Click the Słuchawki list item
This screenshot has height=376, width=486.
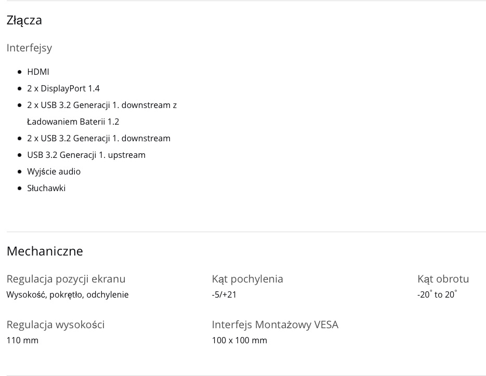tap(46, 189)
